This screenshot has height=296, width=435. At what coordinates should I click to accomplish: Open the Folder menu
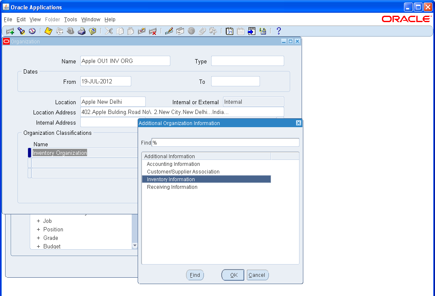52,20
